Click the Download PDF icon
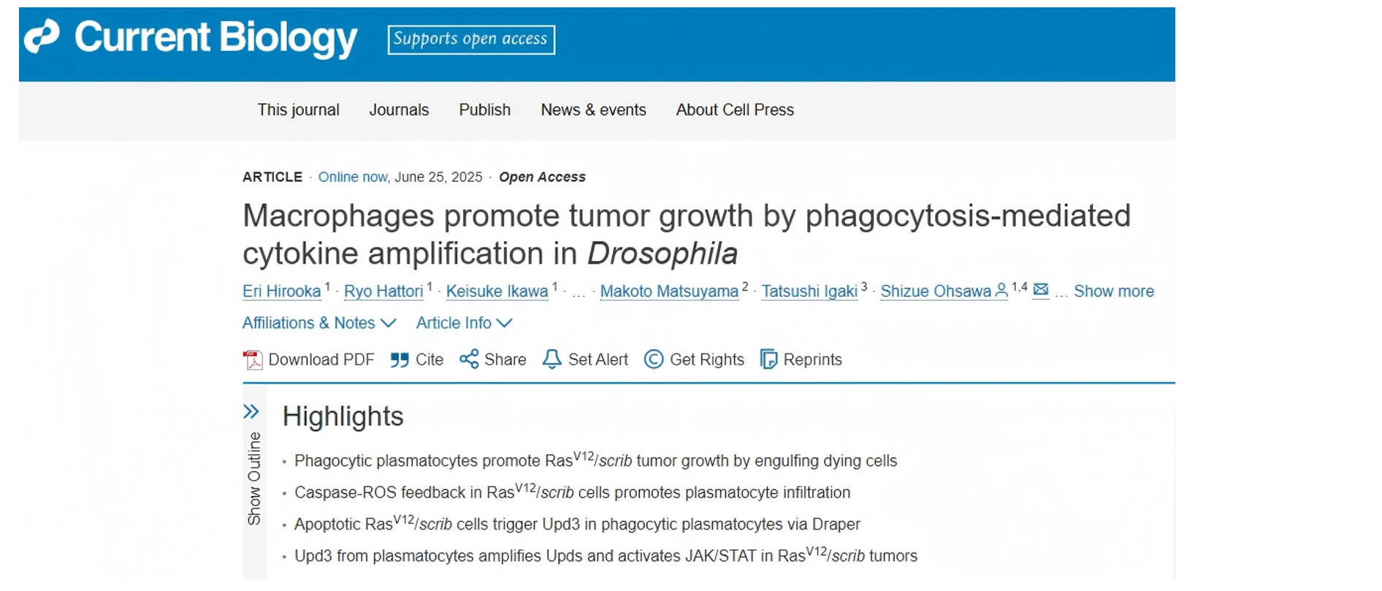This screenshot has height=591, width=1382. (253, 359)
